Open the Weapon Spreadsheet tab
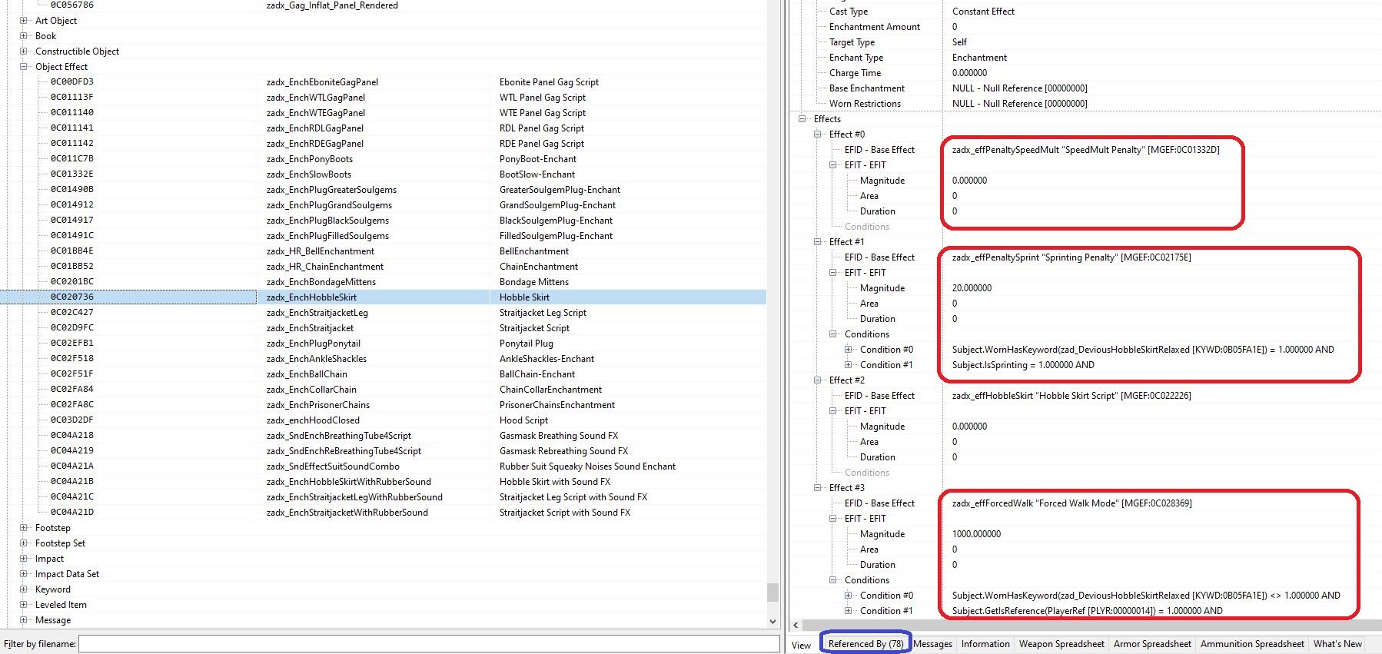The width and height of the screenshot is (1382, 654). click(x=1061, y=644)
